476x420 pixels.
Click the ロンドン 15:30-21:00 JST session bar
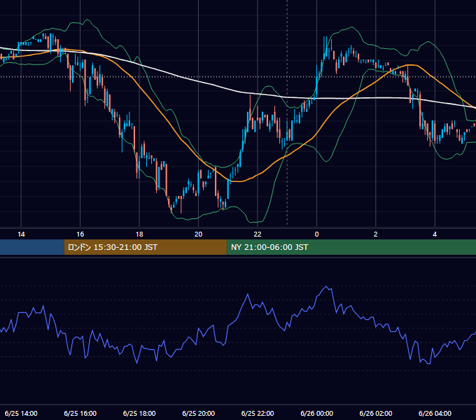click(145, 247)
